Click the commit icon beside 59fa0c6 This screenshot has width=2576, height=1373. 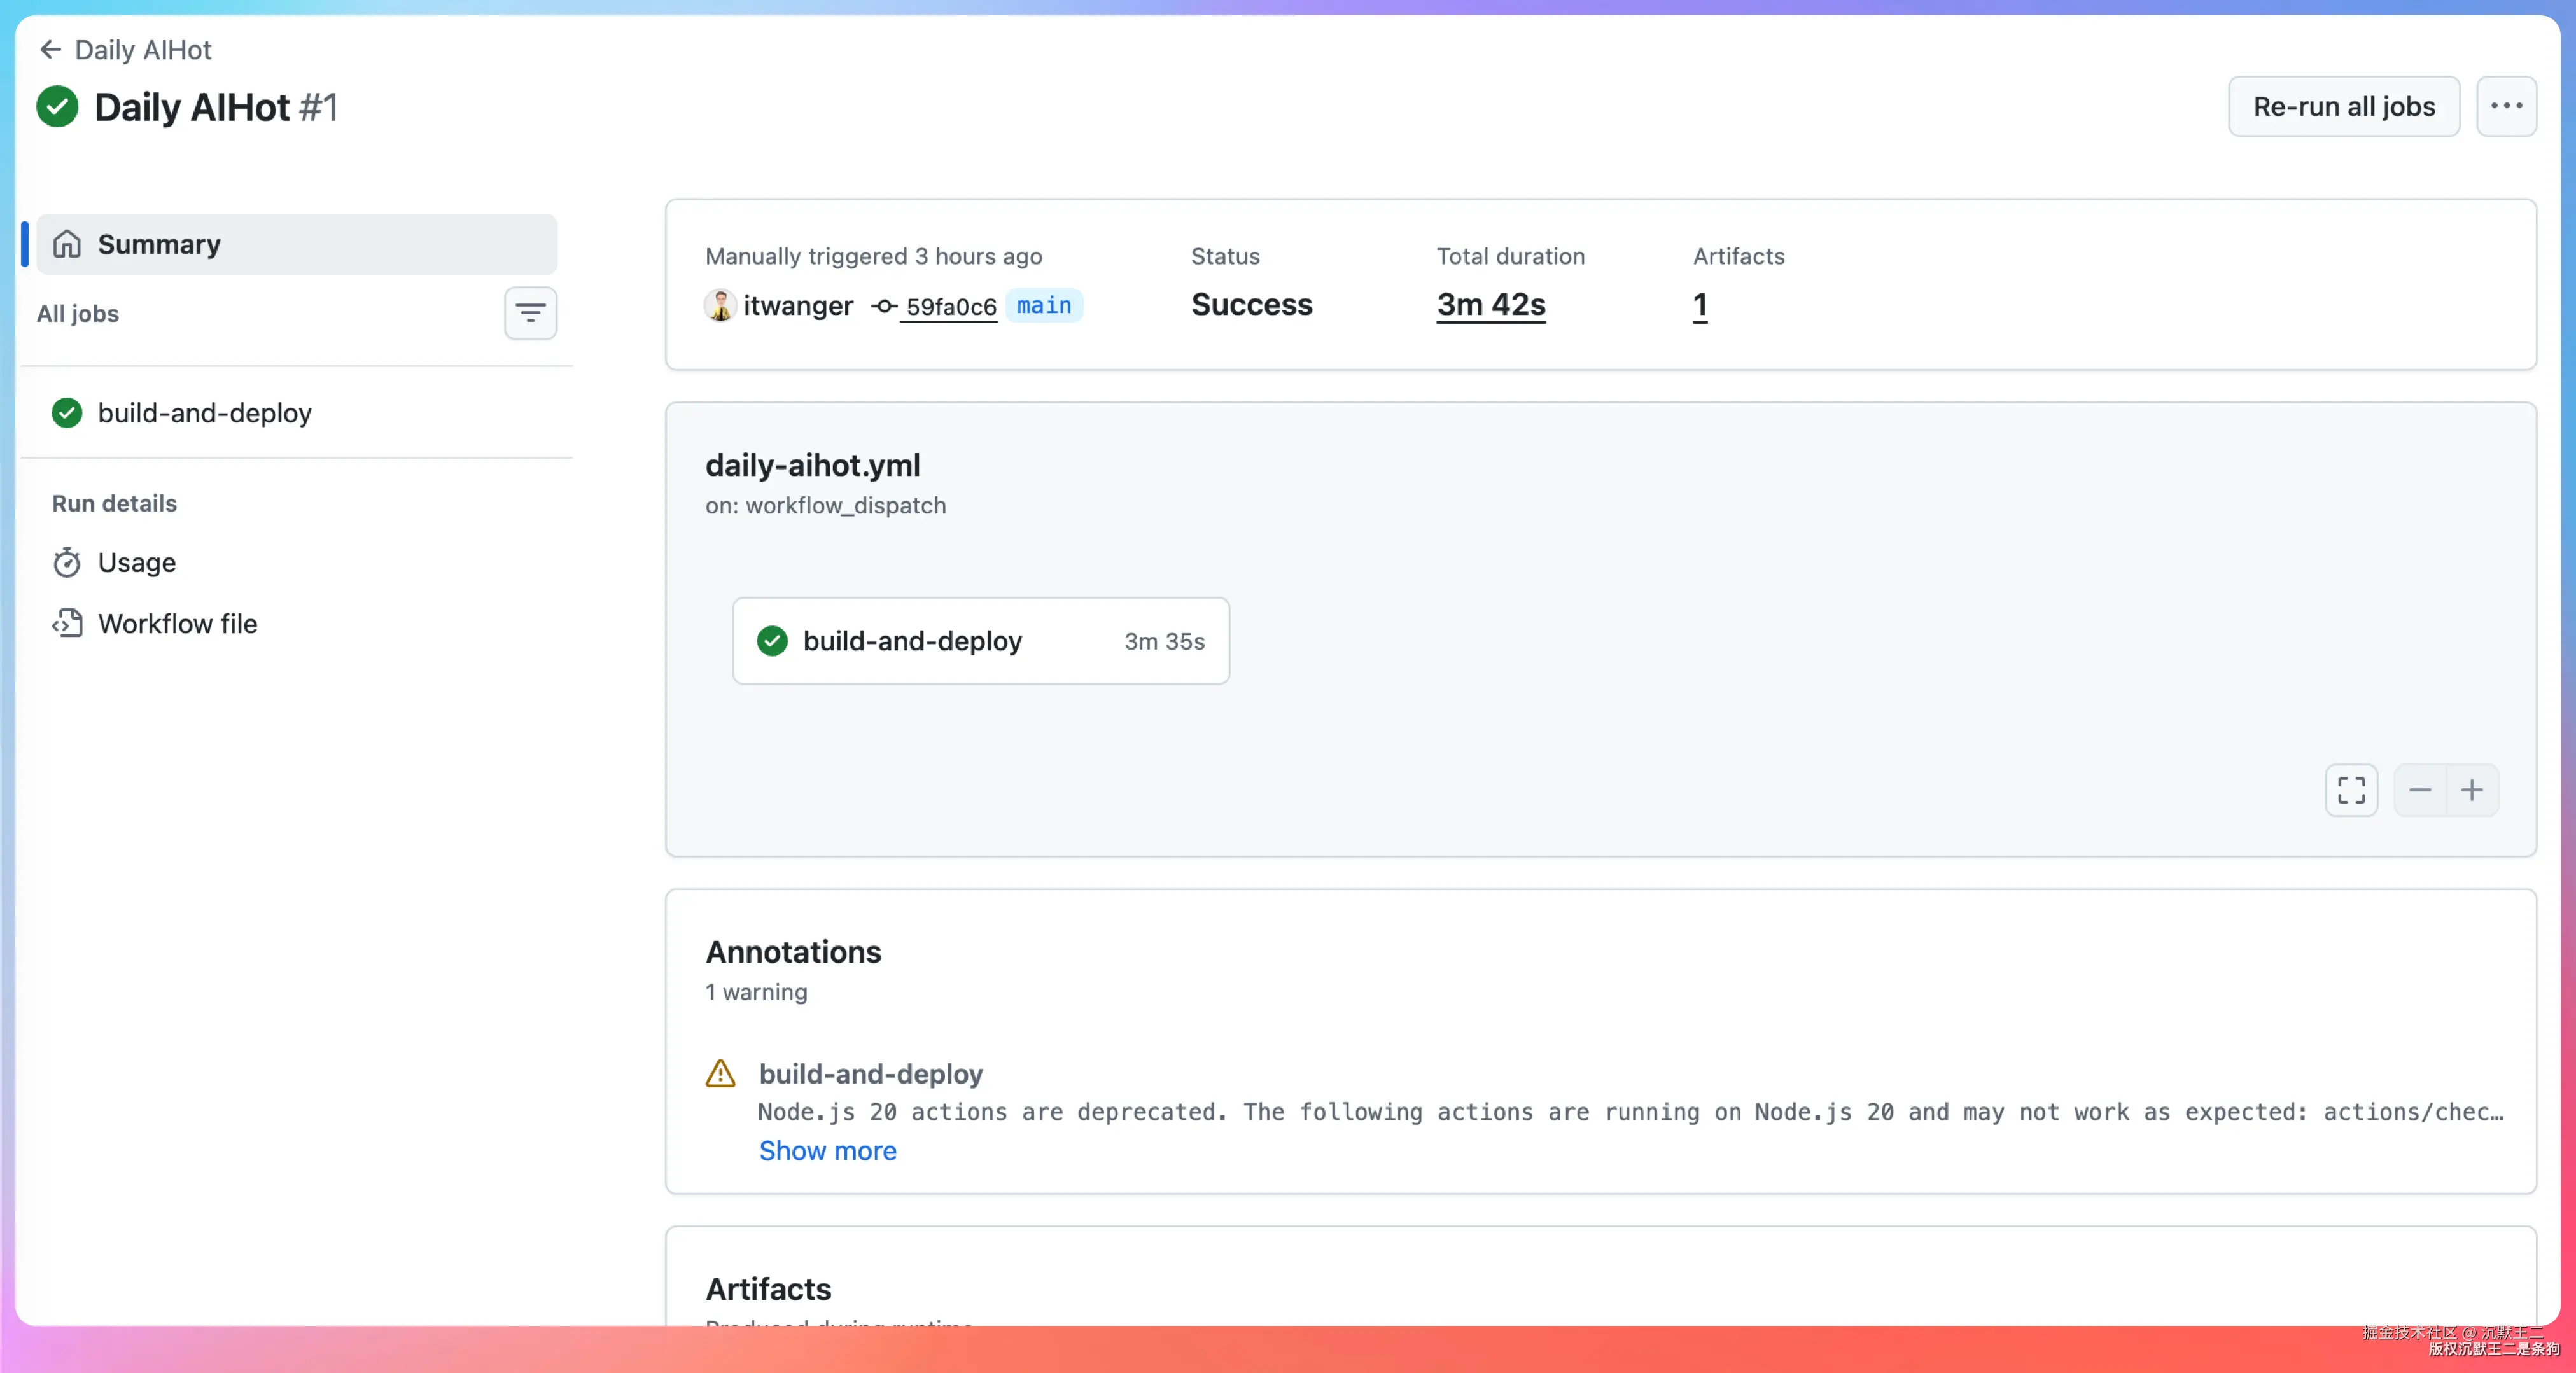click(884, 306)
